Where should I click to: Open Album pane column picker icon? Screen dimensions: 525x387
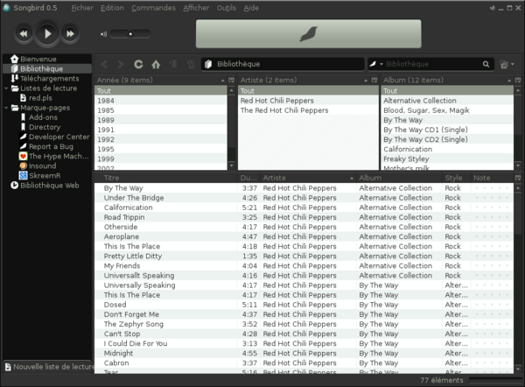point(518,80)
